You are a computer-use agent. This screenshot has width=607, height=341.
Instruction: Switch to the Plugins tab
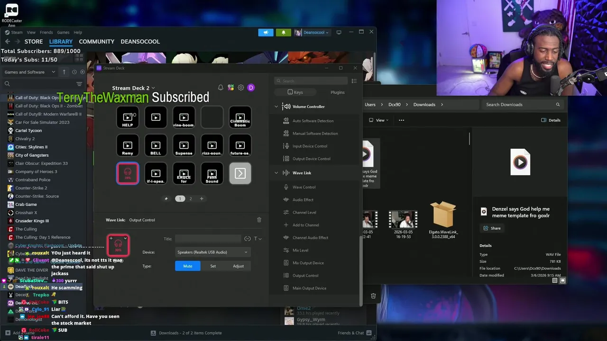click(x=338, y=92)
